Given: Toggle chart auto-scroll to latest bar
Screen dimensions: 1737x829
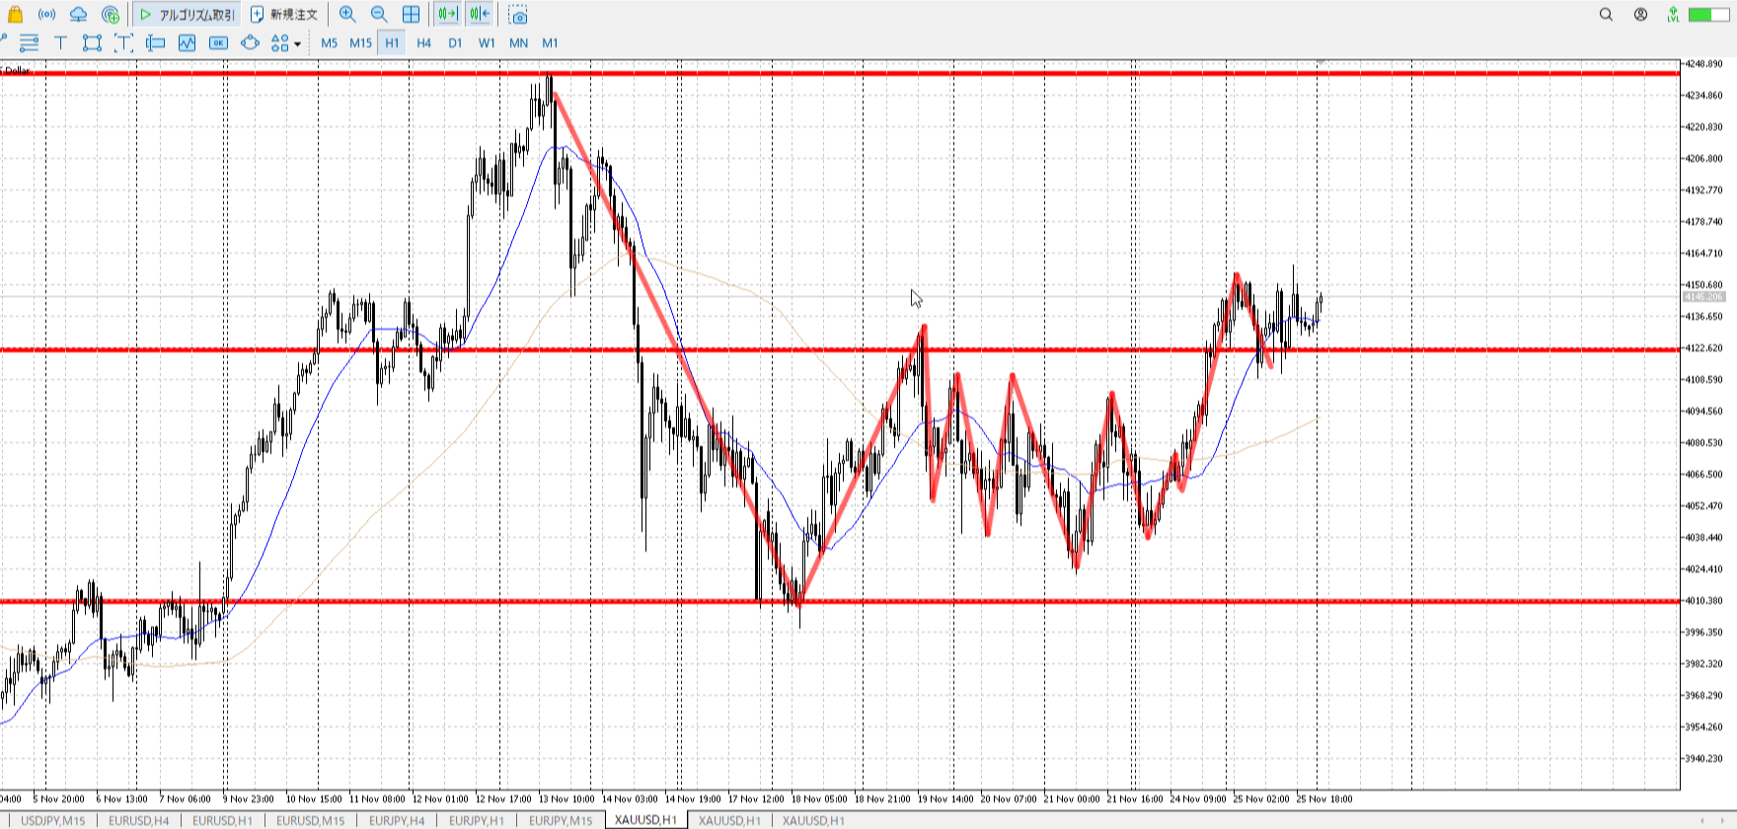Looking at the screenshot, I should click(x=447, y=15).
